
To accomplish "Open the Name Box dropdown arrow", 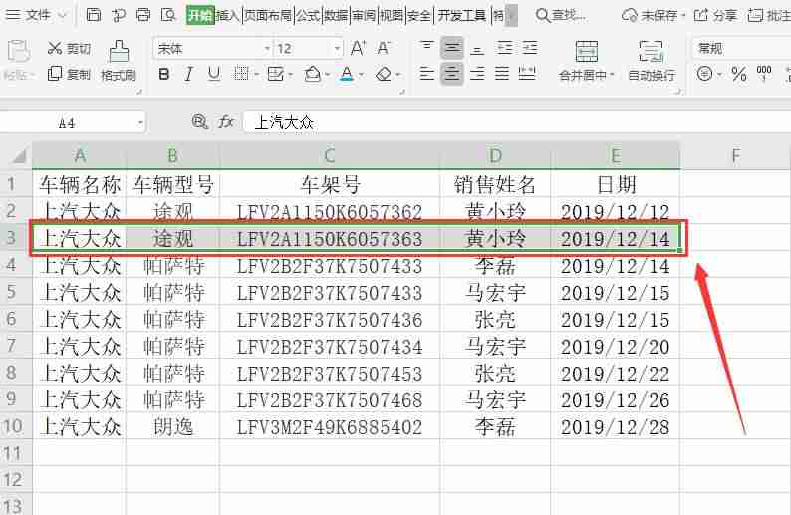I will pos(140,123).
